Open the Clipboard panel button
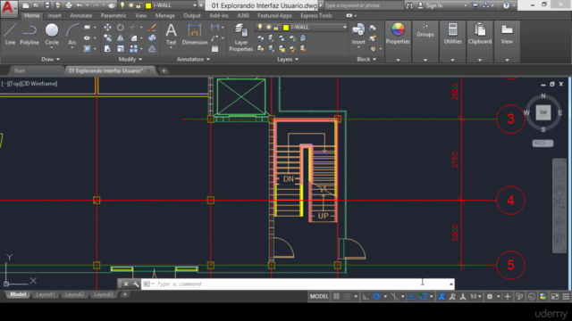 pyautogui.click(x=480, y=34)
